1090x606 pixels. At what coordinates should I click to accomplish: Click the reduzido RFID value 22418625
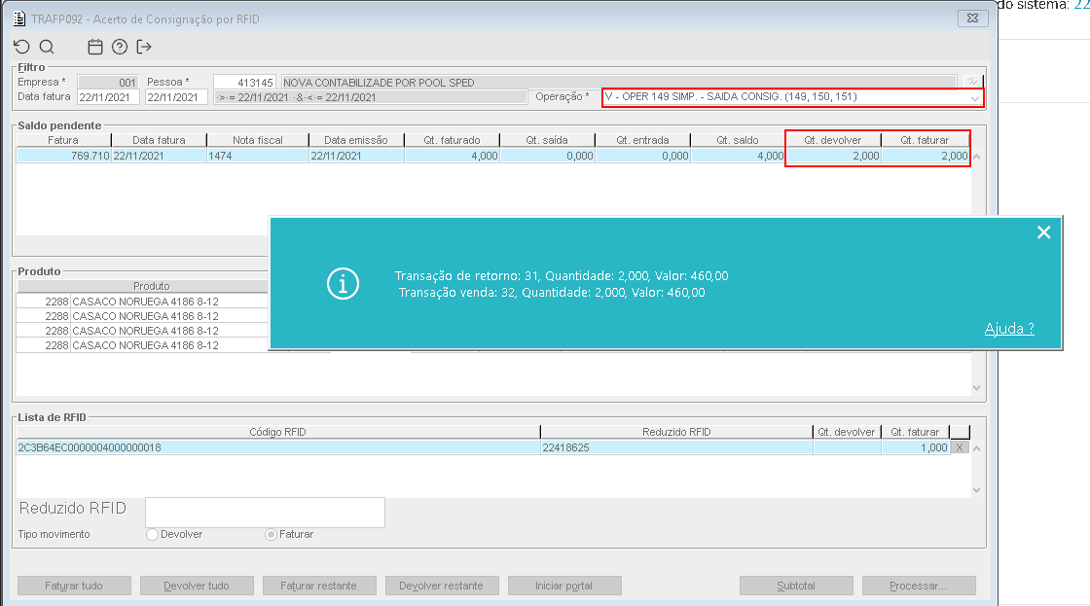(x=676, y=447)
